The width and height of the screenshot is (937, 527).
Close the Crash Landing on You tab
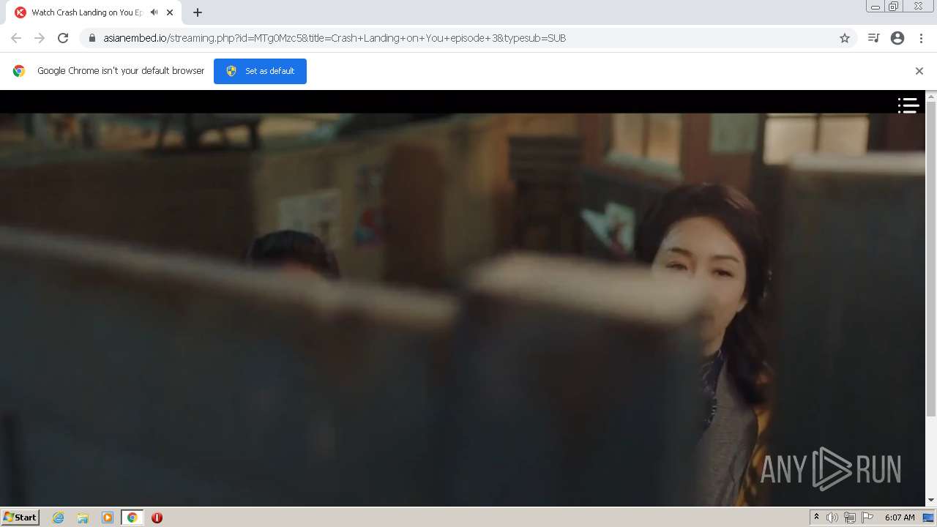tap(170, 12)
